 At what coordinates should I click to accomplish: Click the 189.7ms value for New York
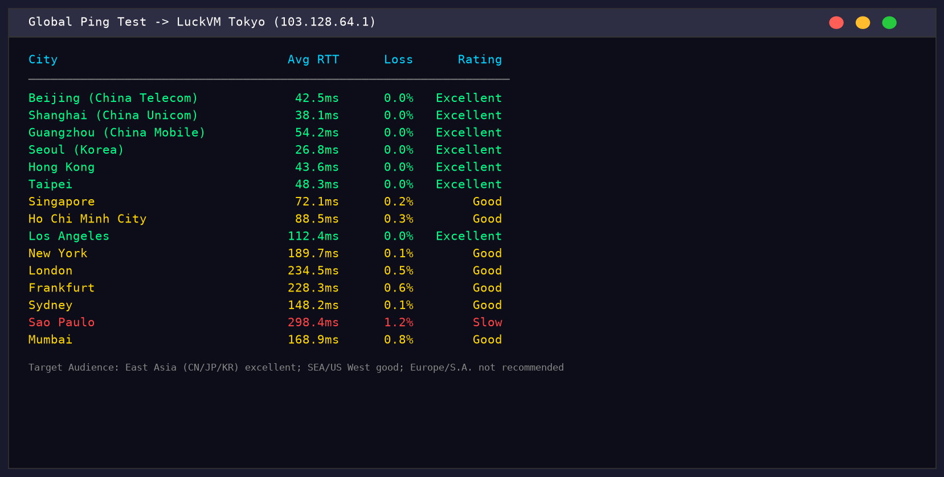pyautogui.click(x=313, y=253)
